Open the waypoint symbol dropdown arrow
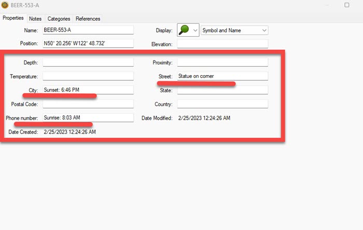Screen dimensions: 363x230 coord(195,30)
